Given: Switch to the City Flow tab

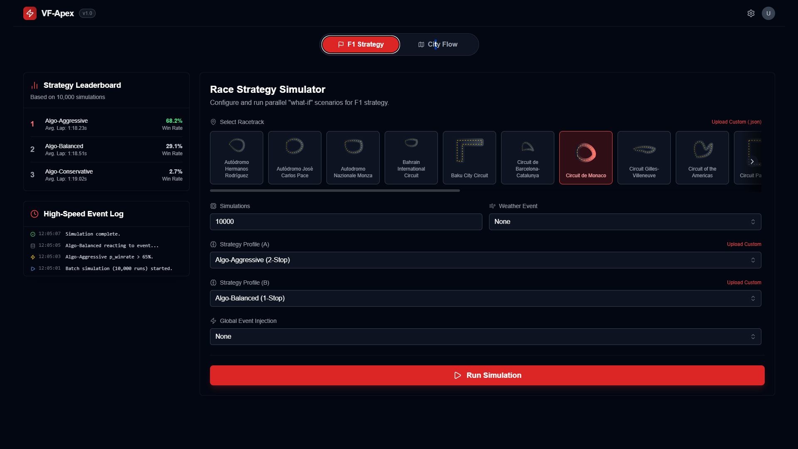Looking at the screenshot, I should (437, 45).
